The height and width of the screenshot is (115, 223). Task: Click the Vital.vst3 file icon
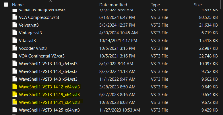(15, 41)
